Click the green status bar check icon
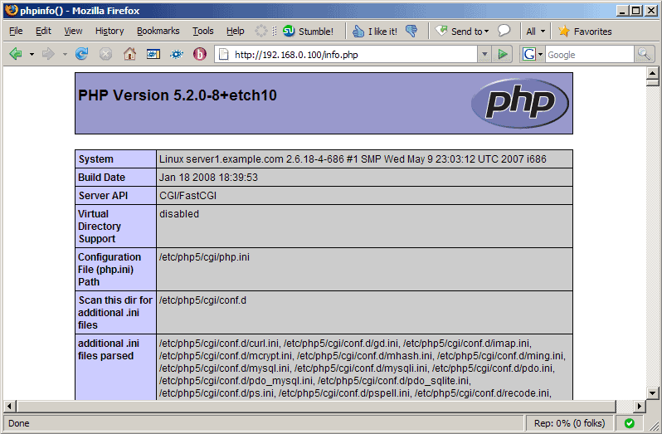 (630, 423)
